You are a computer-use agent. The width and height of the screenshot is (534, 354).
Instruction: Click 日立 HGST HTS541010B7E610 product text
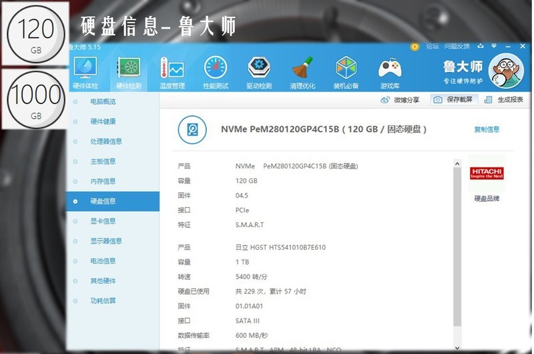(x=280, y=247)
